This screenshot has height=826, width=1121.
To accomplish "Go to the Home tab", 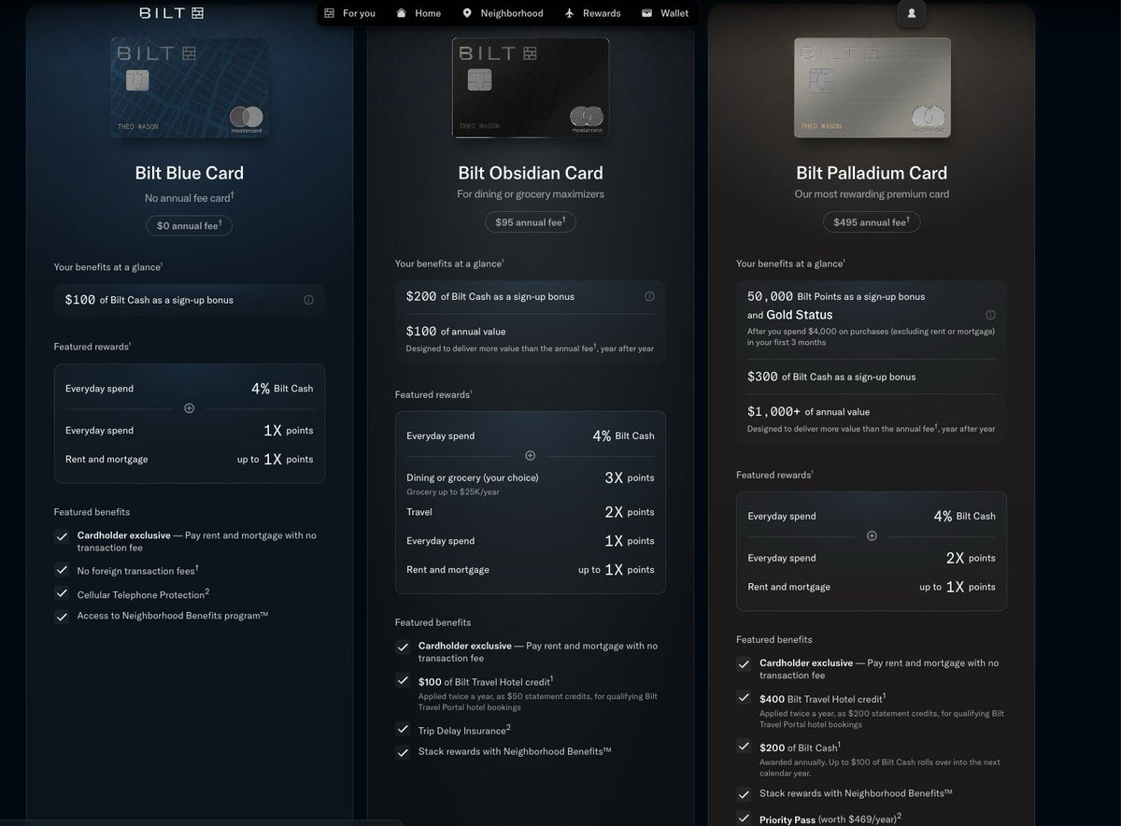I will click(x=418, y=13).
